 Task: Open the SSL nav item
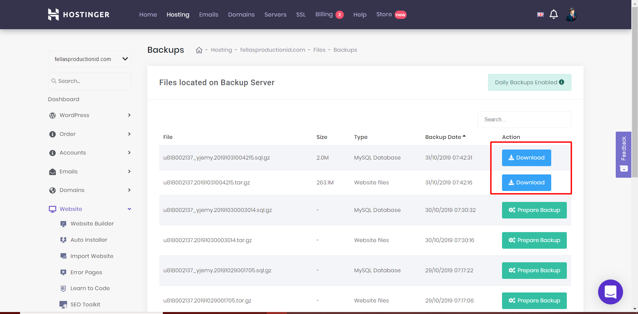coord(301,15)
